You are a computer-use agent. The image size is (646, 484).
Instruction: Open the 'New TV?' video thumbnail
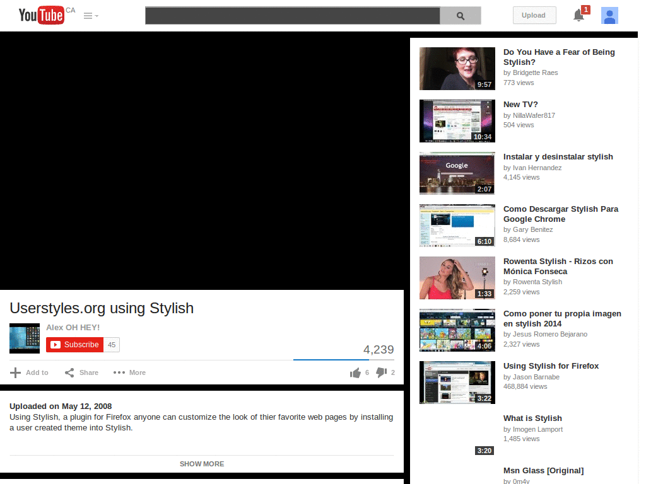457,120
